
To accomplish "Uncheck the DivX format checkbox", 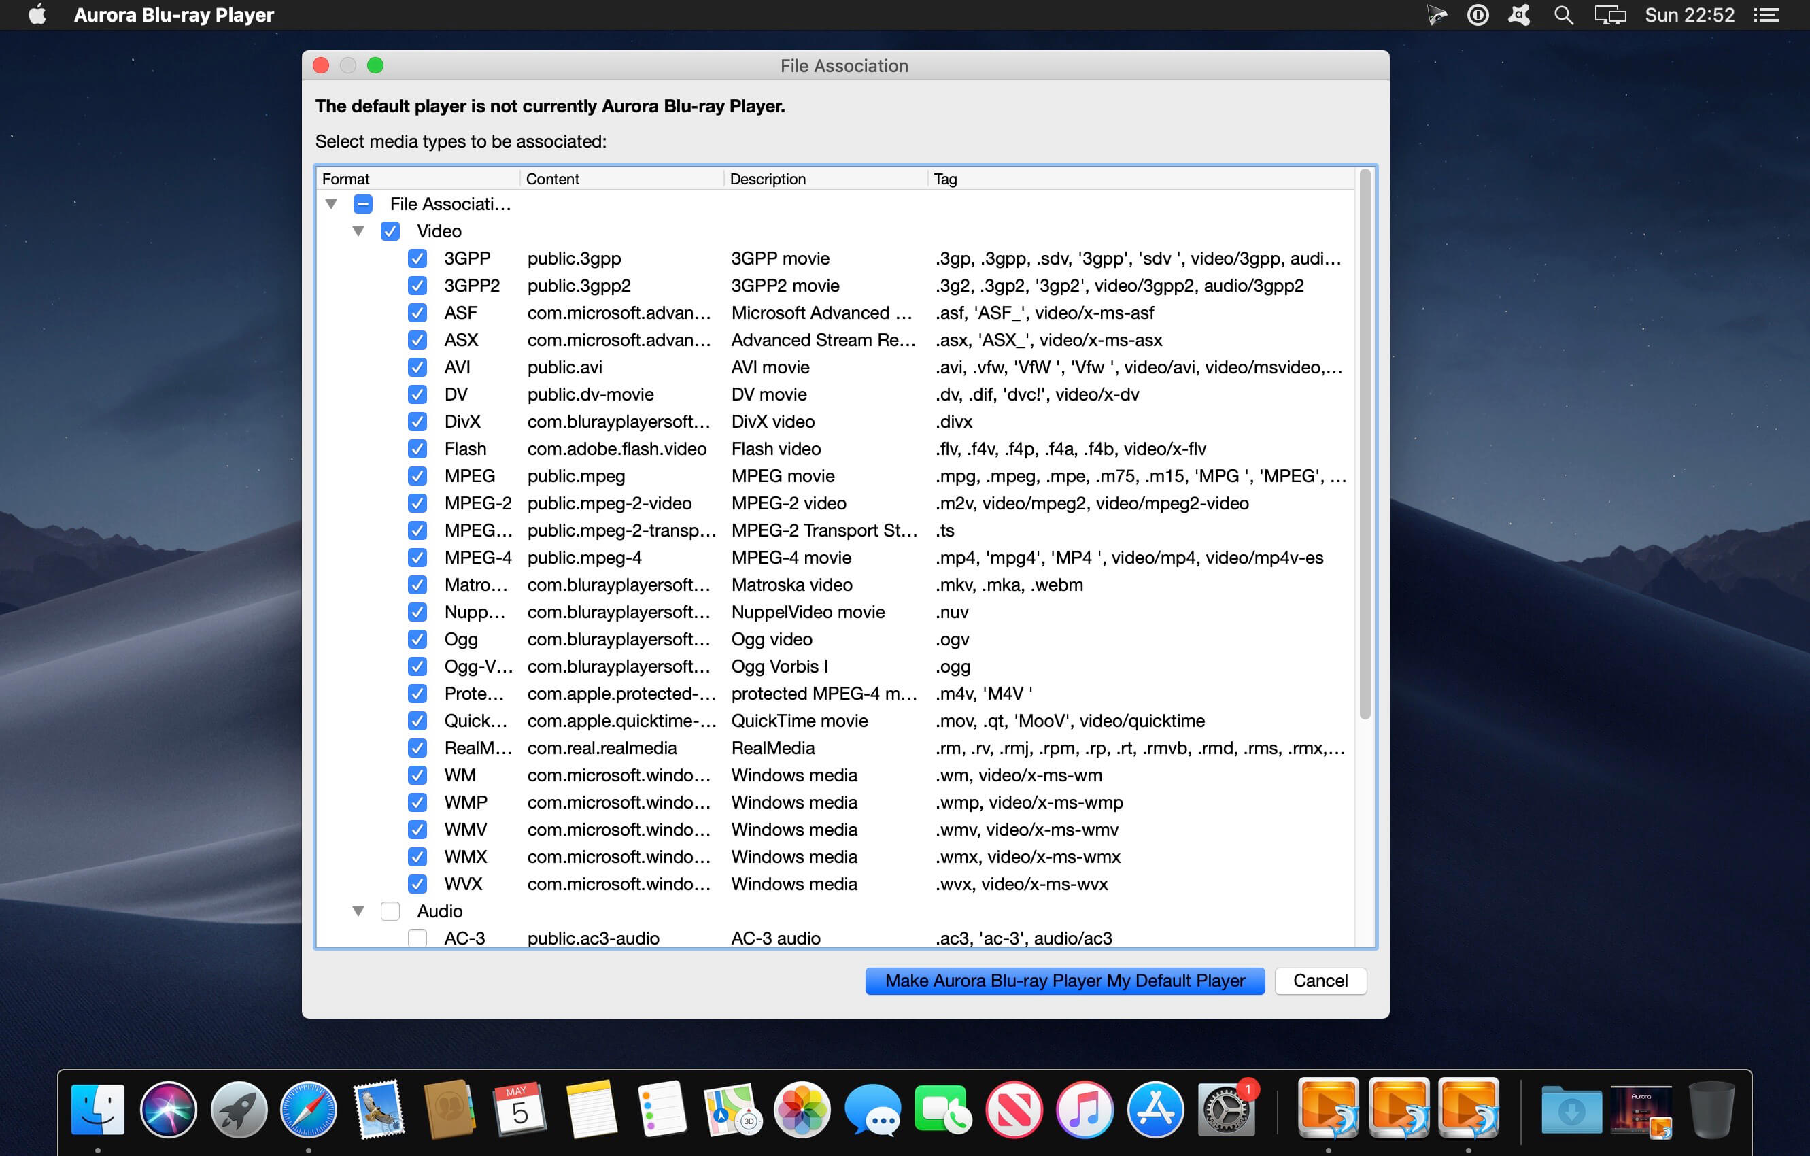I will [x=417, y=422].
